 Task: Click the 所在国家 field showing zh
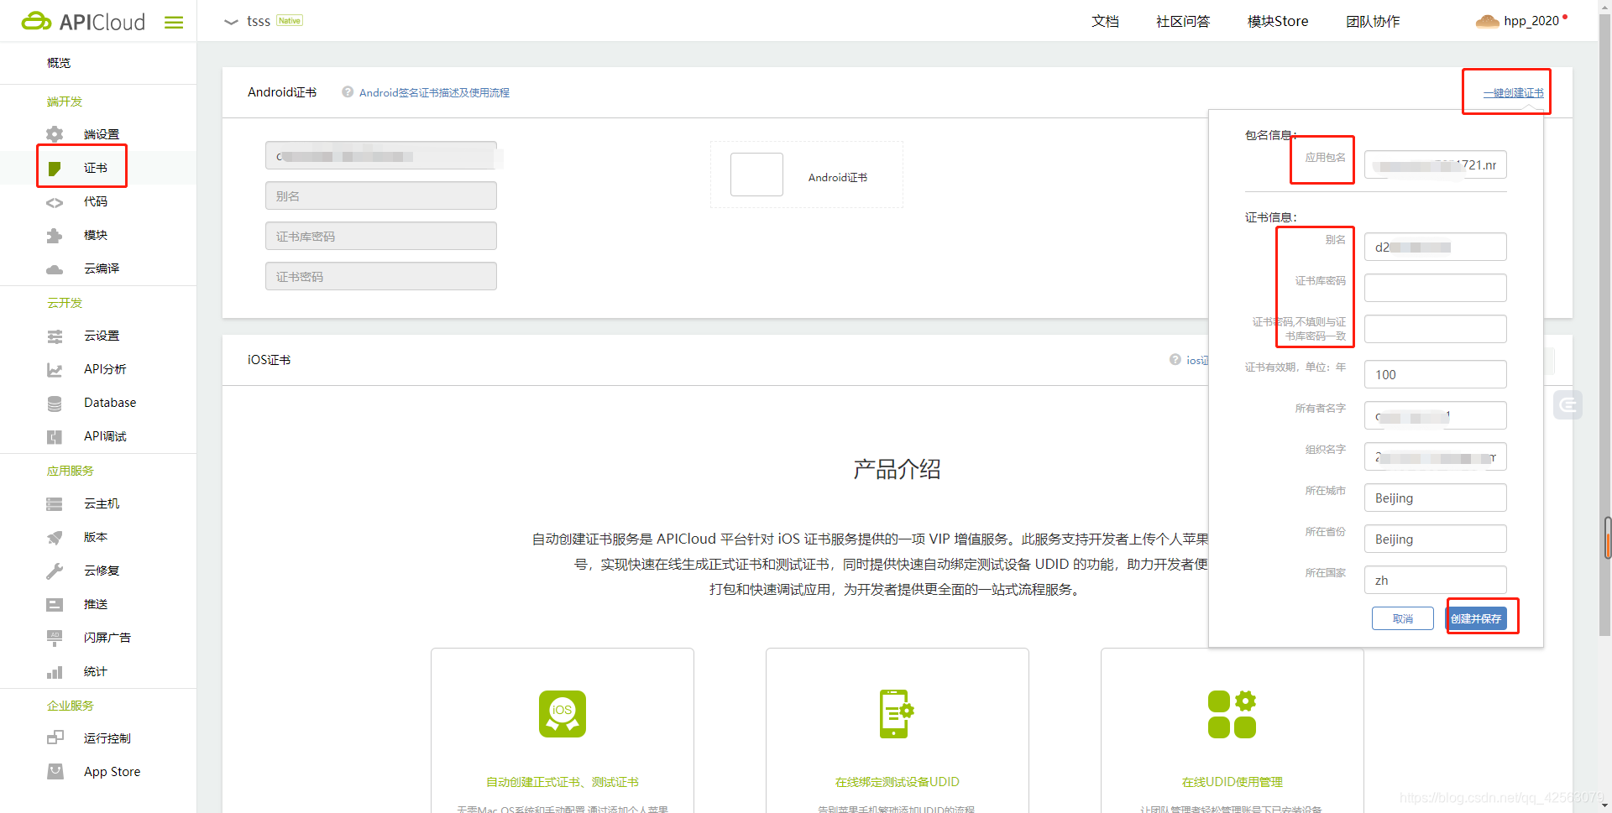point(1435,580)
